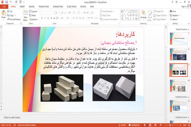
Task: Expand the font size dropdown
Action: (60, 13)
